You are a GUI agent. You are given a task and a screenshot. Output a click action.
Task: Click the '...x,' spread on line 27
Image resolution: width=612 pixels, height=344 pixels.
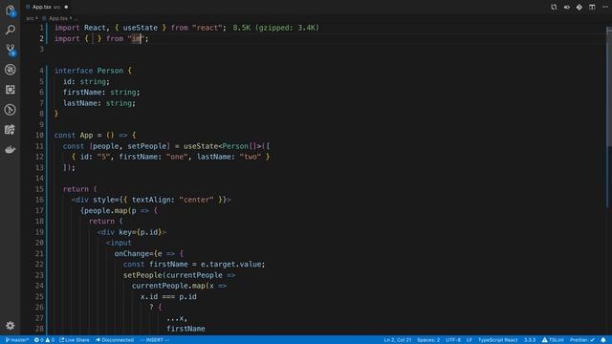point(177,318)
